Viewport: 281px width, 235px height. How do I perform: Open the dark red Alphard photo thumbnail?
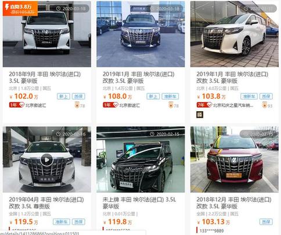(235, 159)
